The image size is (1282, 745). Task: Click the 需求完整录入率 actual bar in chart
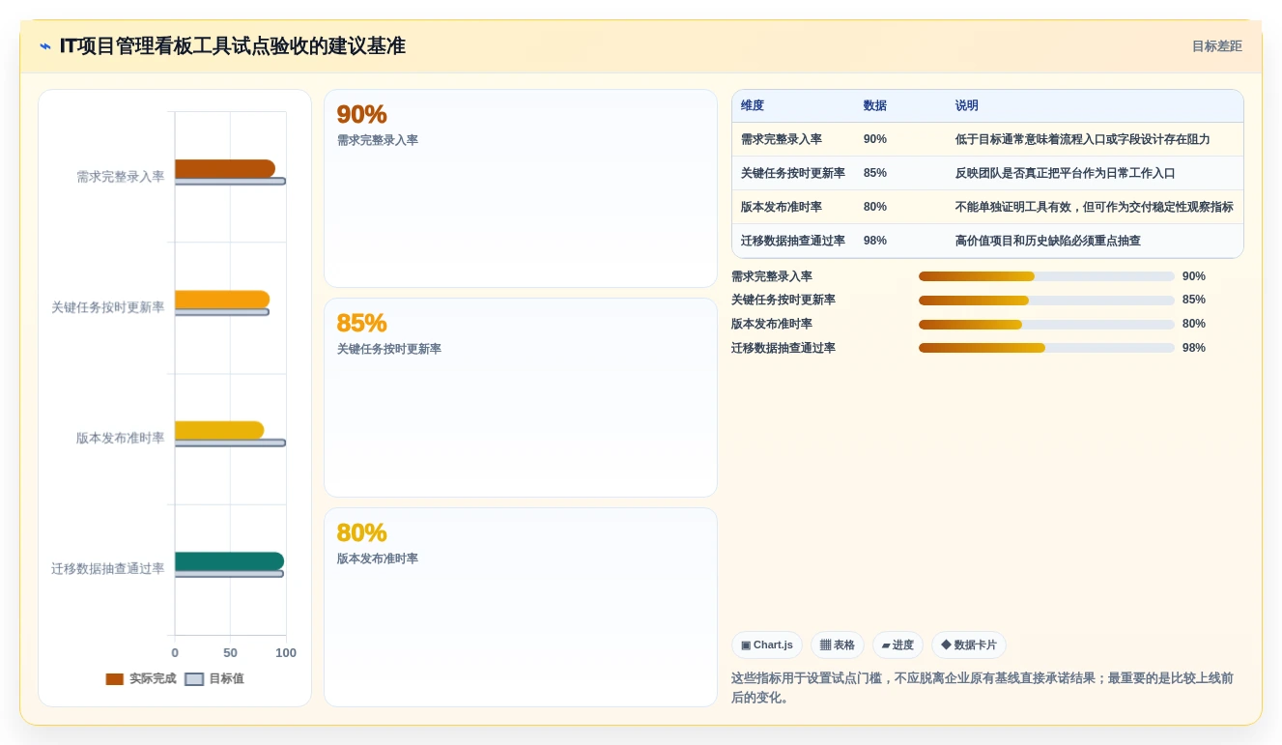click(225, 169)
